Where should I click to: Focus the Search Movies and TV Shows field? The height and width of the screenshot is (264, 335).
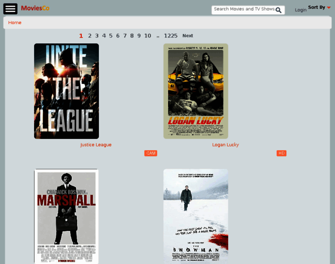248,10
